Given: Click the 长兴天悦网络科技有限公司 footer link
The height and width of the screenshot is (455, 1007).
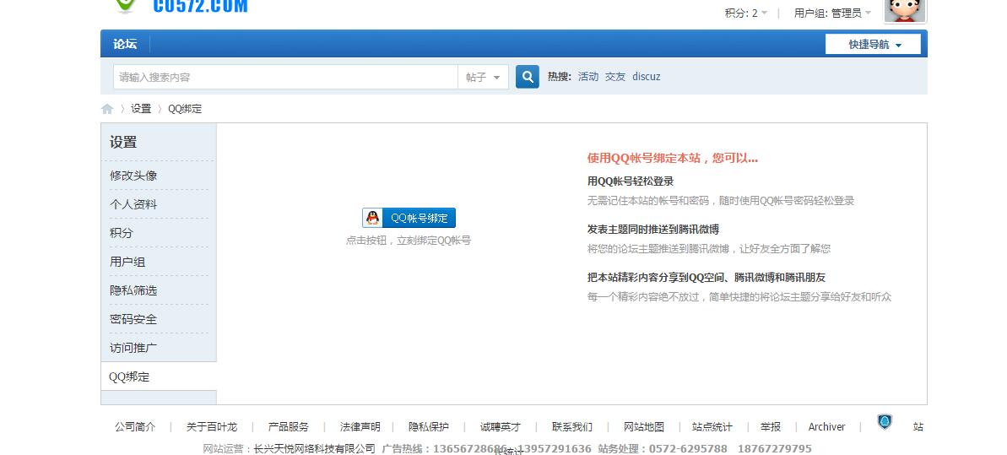Looking at the screenshot, I should click(x=314, y=448).
